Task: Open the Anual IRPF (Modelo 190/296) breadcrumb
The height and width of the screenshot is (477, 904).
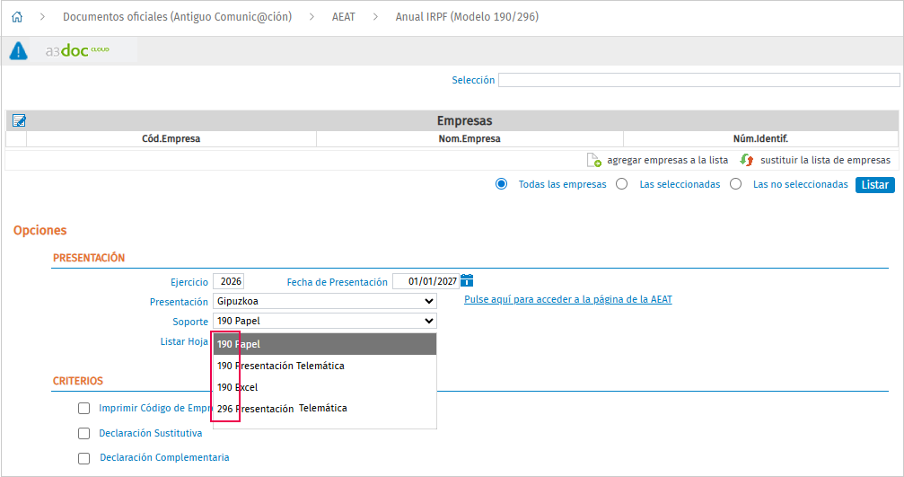Action: 467,17
